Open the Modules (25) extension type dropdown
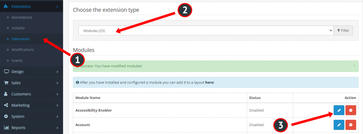Screen dimensions: 363x134 pyautogui.click(x=206, y=30)
